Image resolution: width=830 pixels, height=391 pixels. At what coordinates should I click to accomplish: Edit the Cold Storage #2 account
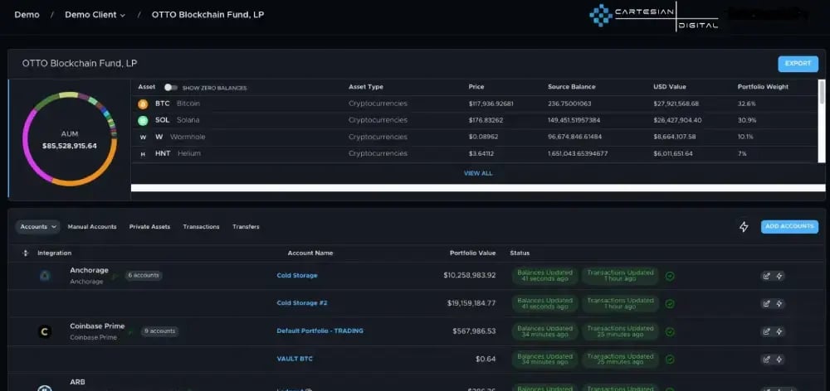tap(766, 303)
